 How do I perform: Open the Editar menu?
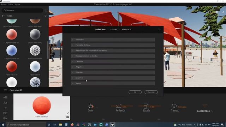point(11,4)
